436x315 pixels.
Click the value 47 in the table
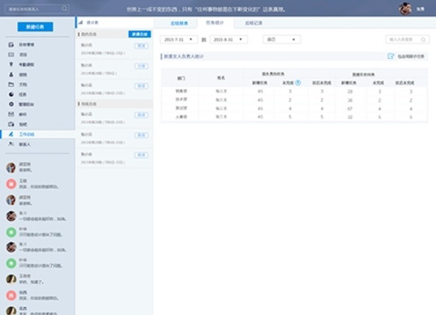click(x=350, y=109)
